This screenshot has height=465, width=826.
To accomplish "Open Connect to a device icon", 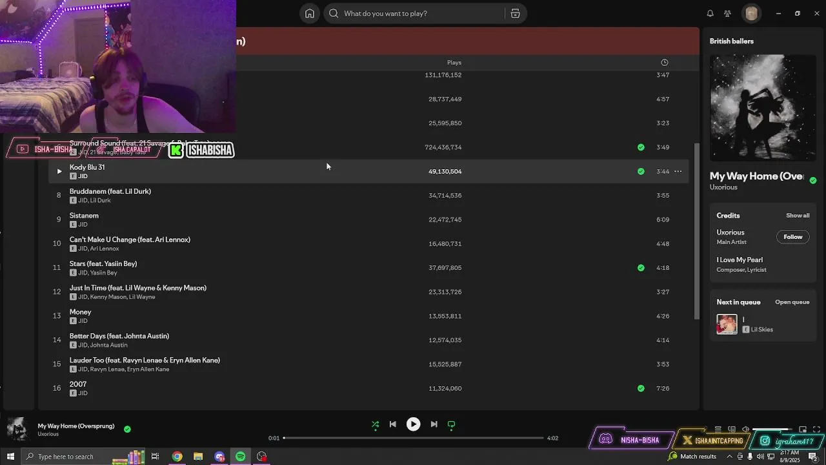I will click(x=732, y=429).
